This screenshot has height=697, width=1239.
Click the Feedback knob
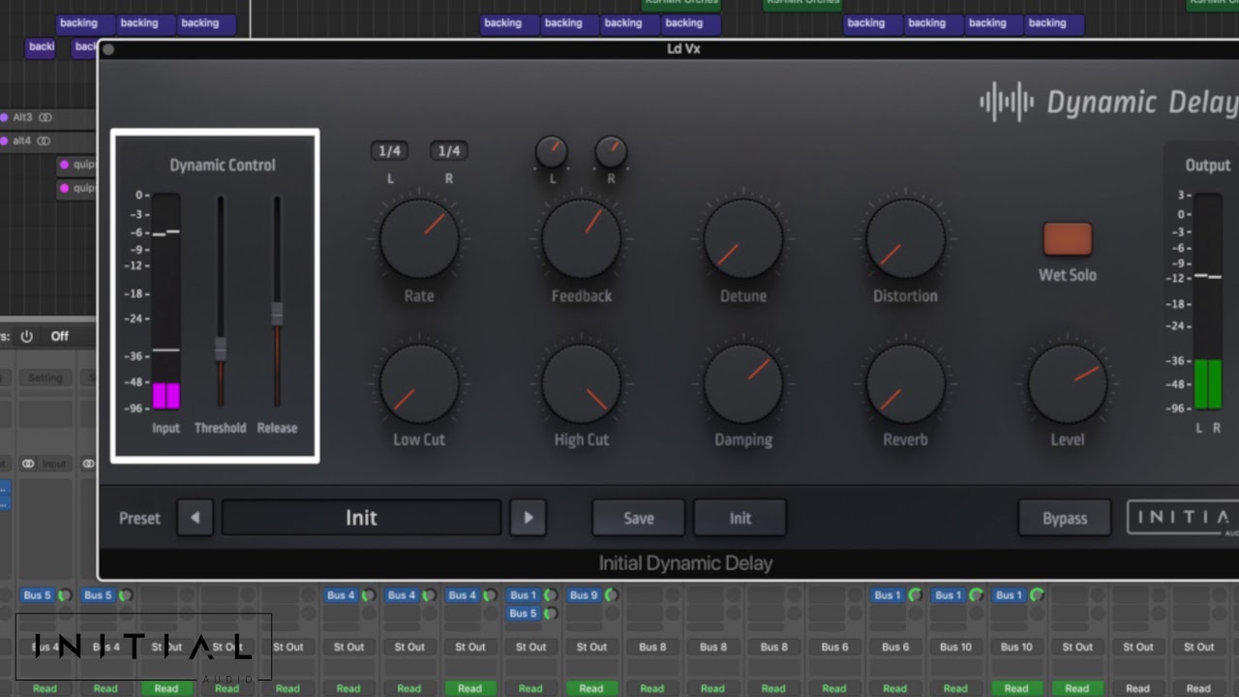tap(582, 239)
